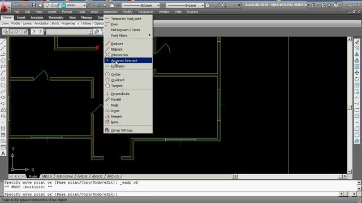
Task: Select Tangent object snap
Action: [128, 86]
